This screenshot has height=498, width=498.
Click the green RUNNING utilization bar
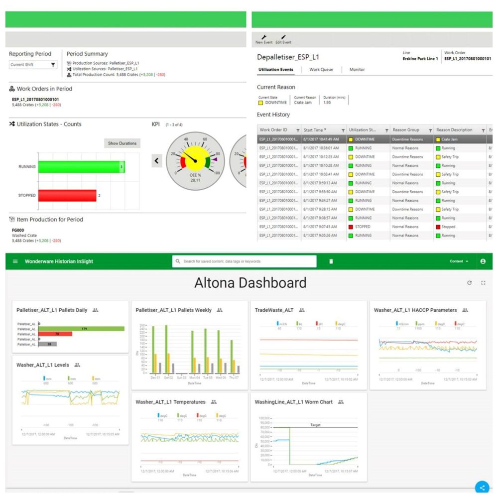82,167
